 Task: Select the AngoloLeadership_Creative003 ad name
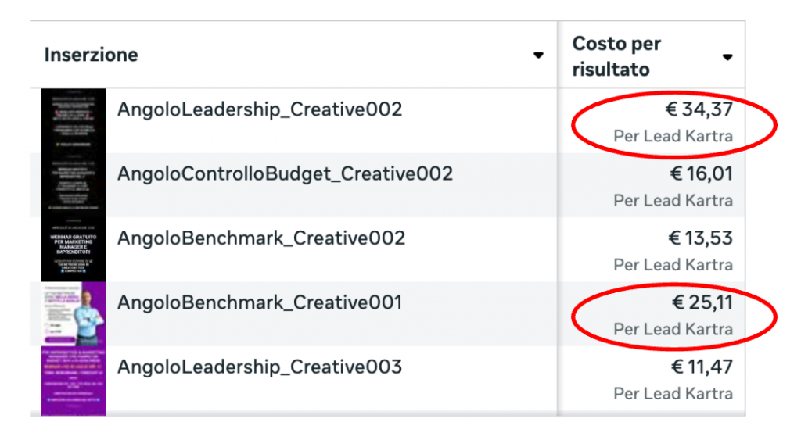pyautogui.click(x=260, y=367)
